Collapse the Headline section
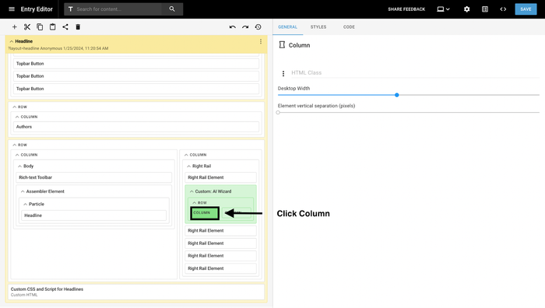The width and height of the screenshot is (545, 308). pyautogui.click(x=12, y=41)
